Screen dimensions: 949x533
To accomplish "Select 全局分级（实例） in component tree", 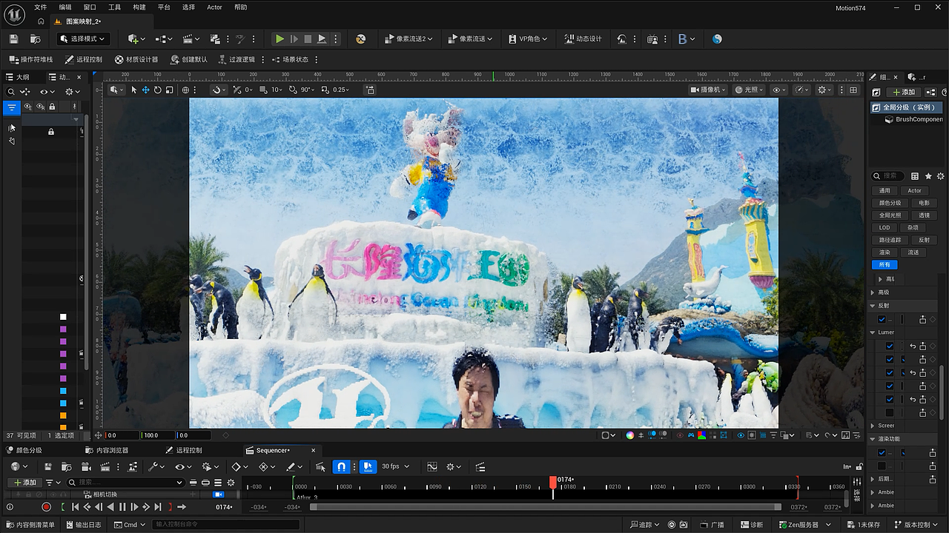I will [x=907, y=107].
